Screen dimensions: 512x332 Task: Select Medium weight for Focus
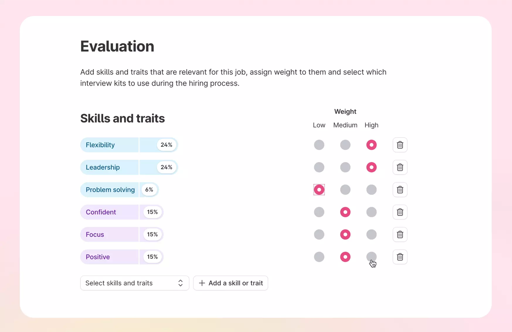[345, 235]
